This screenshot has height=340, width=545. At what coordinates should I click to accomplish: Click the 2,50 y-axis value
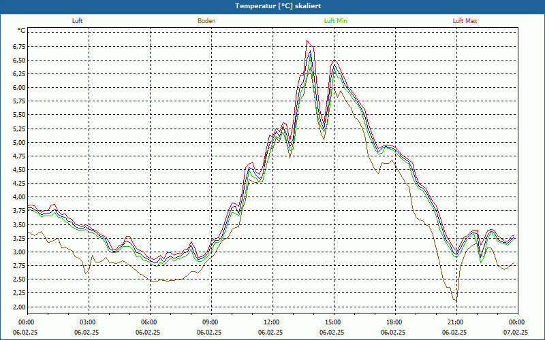coord(20,279)
